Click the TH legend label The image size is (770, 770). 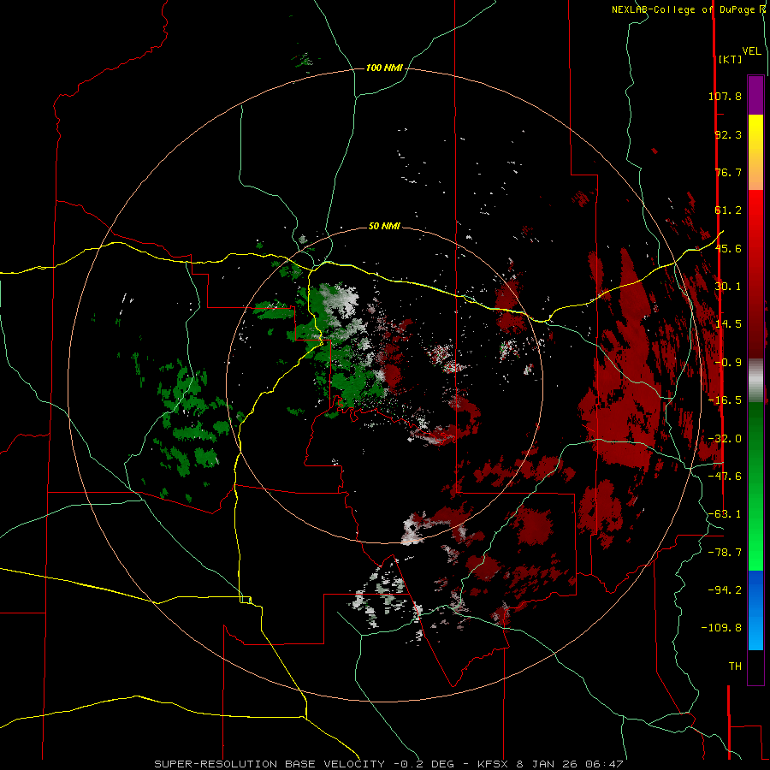coord(735,666)
